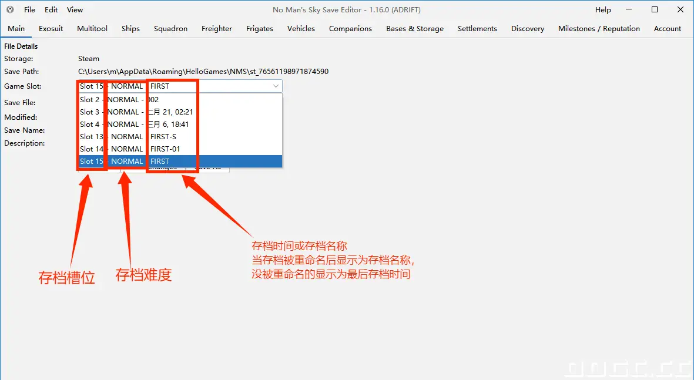Select Slot 4 NORMAL from list

click(180, 125)
